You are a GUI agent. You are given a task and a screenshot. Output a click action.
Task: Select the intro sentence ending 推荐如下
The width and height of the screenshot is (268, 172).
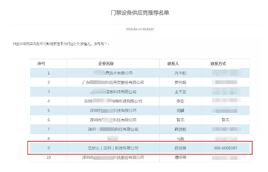pyautogui.click(x=61, y=44)
